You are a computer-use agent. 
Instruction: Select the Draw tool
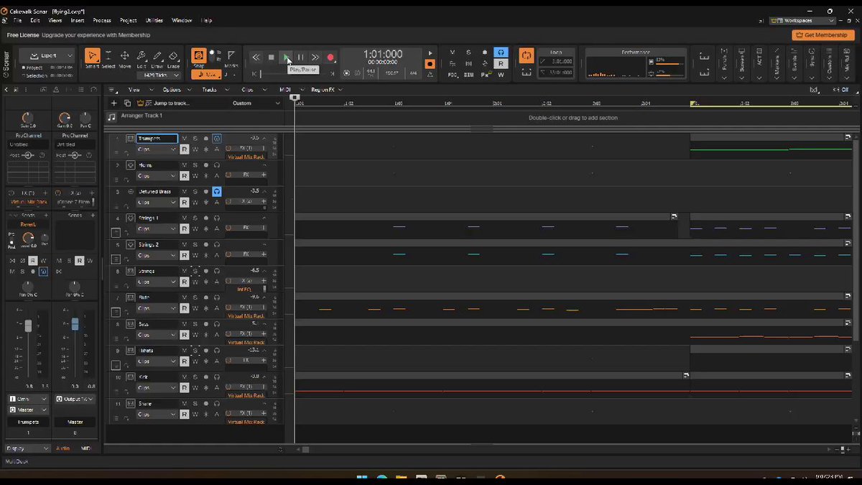pyautogui.click(x=157, y=58)
